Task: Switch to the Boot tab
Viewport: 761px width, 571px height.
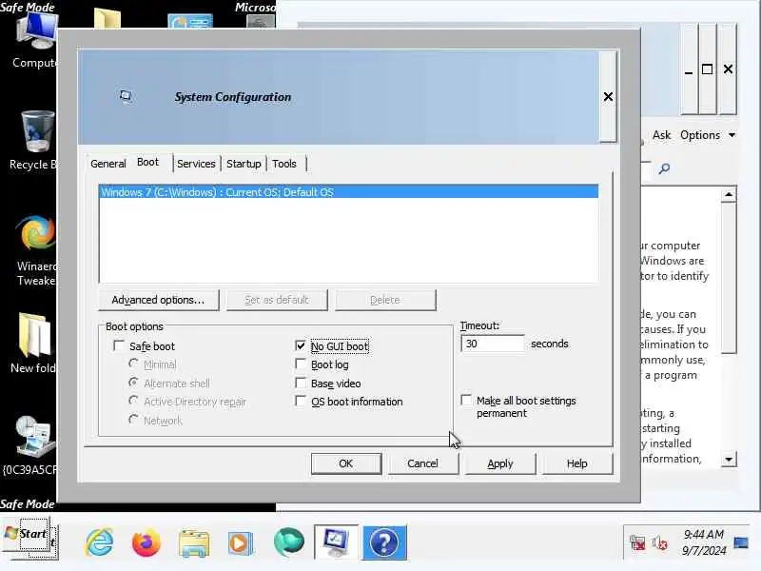Action: pos(148,162)
